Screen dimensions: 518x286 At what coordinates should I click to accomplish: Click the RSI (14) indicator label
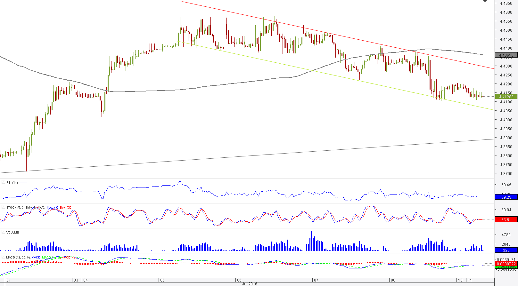(12, 182)
